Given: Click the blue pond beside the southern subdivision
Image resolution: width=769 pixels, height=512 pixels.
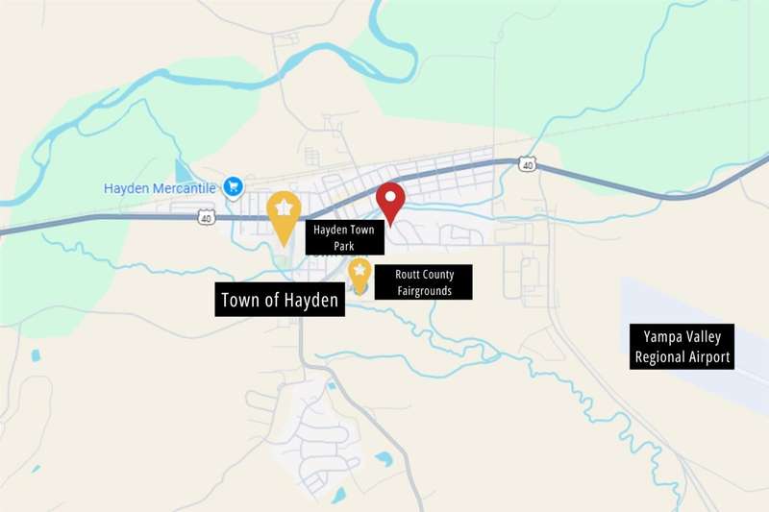Looking at the screenshot, I should coord(384,459).
